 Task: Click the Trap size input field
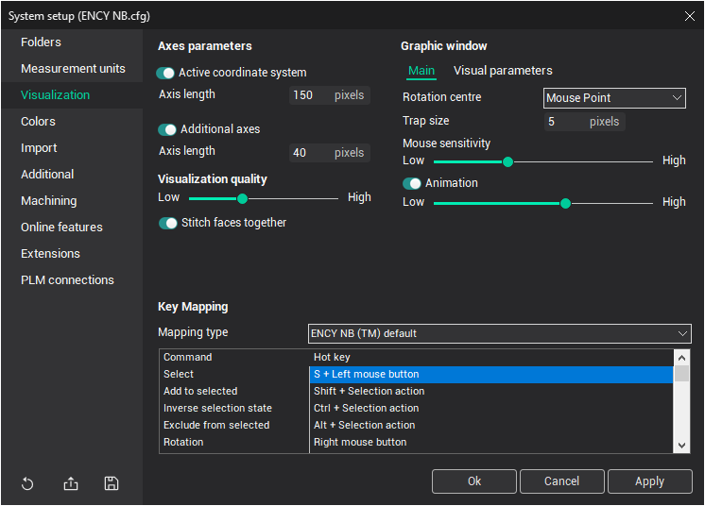[x=564, y=122]
